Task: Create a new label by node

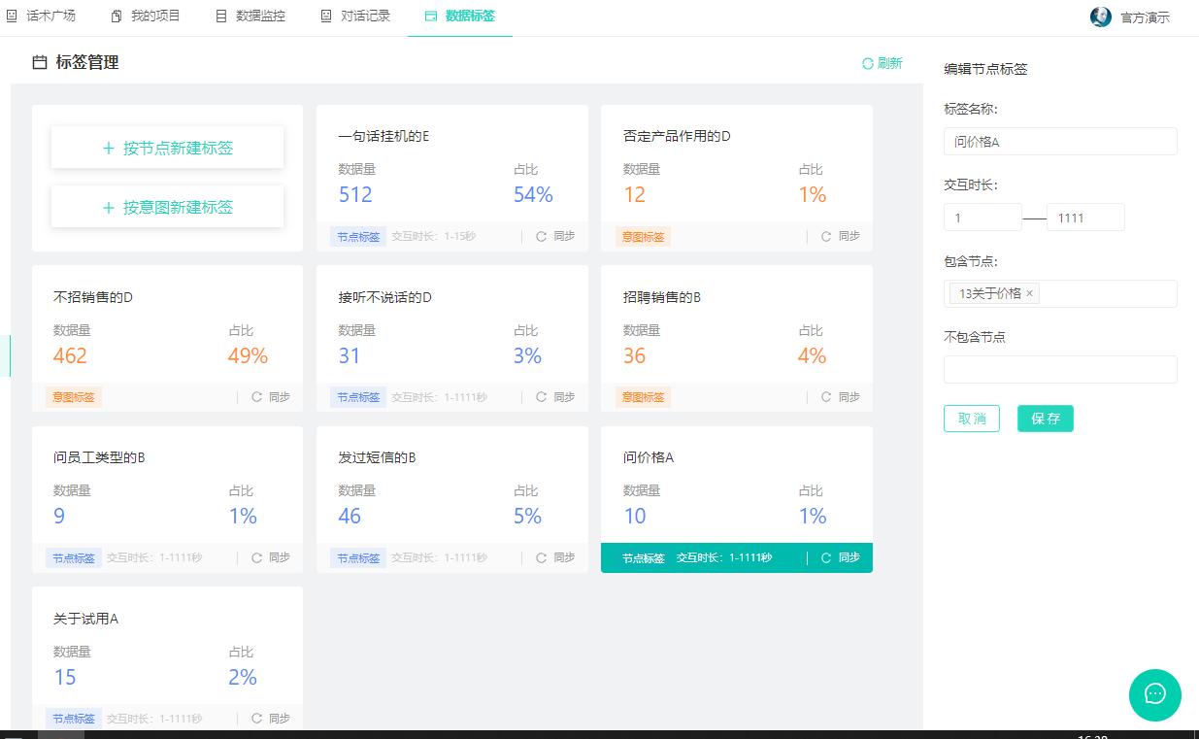Action: click(x=166, y=147)
